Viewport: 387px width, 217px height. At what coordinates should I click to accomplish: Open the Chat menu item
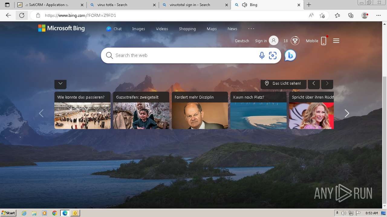point(114,29)
